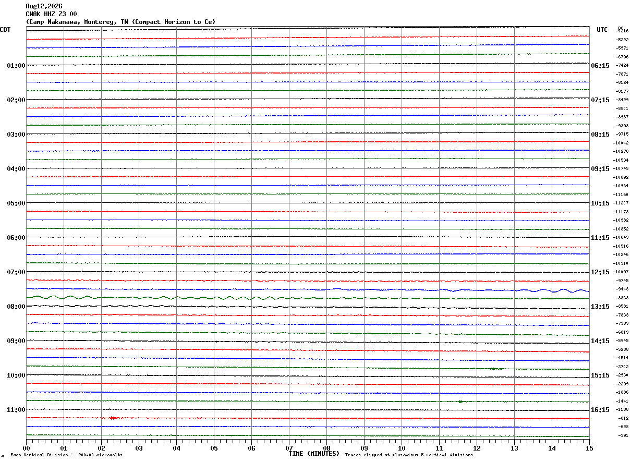The width and height of the screenshot is (631, 462).
Task: Click the 09:00 CDT time label
Action: (x=16, y=341)
